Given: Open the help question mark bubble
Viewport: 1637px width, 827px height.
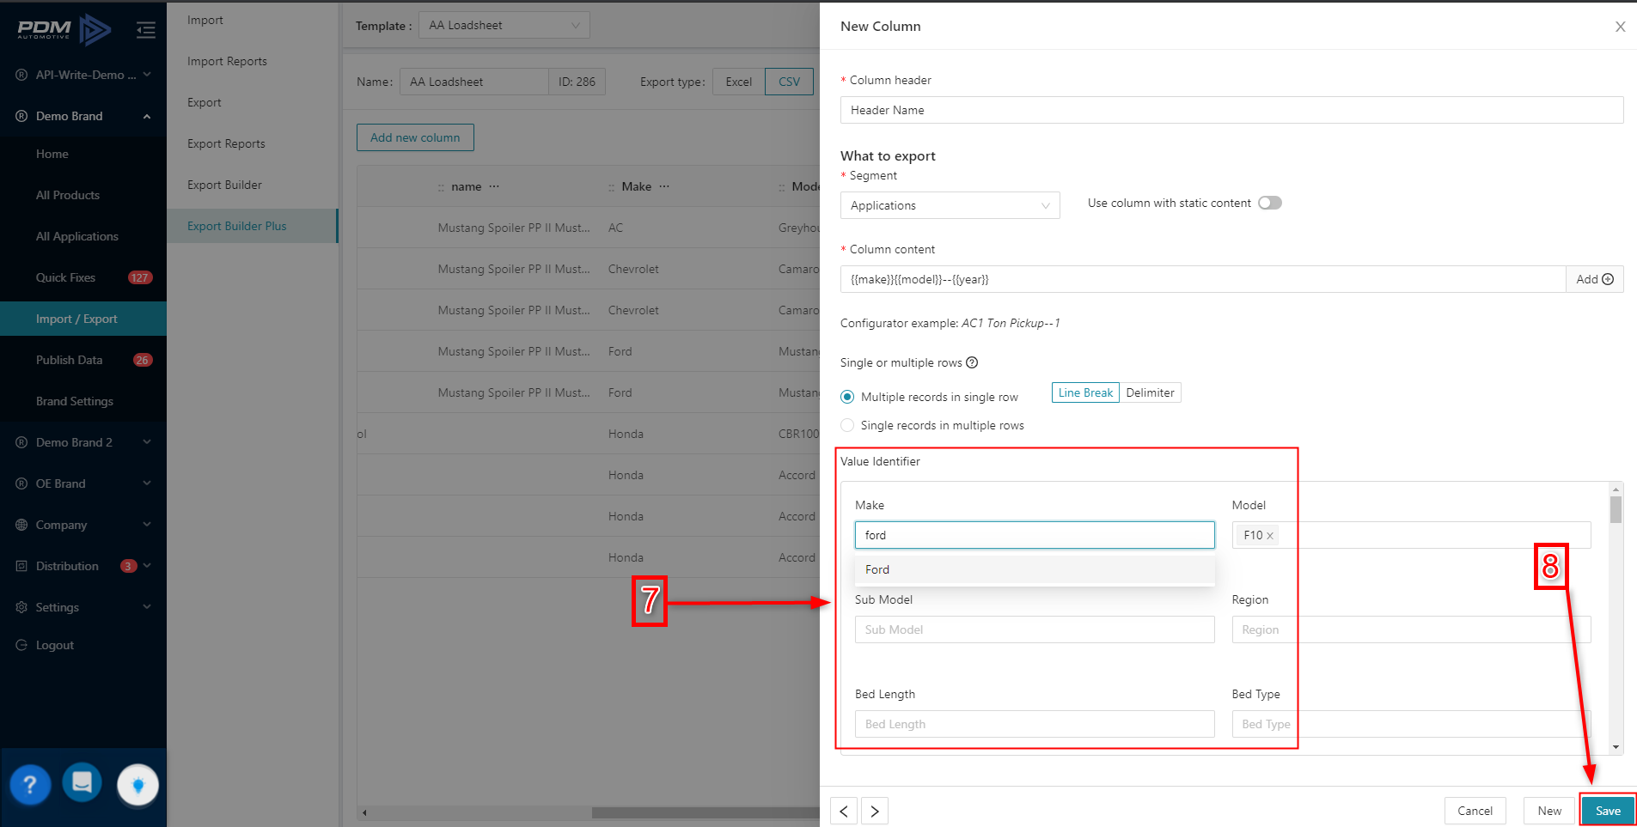Looking at the screenshot, I should point(30,784).
